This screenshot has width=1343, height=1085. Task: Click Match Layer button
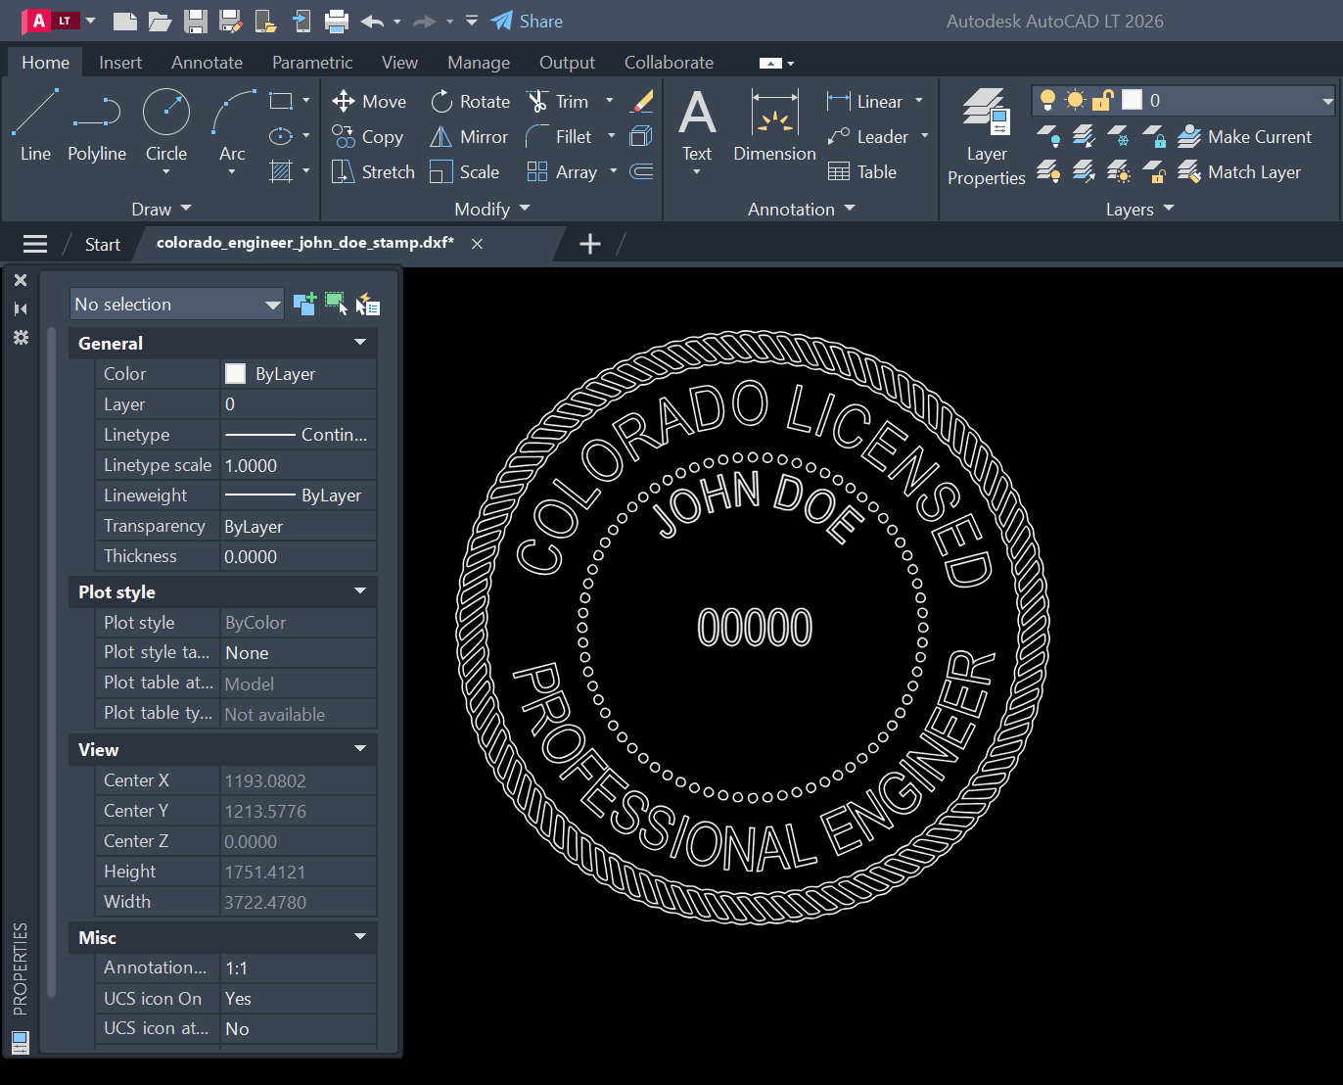tap(1239, 172)
